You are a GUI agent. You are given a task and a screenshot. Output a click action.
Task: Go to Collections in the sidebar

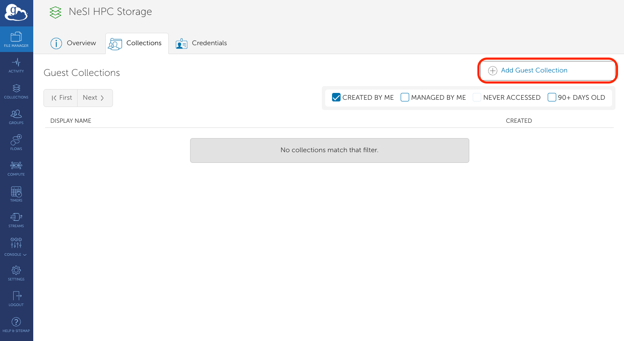[x=16, y=91]
